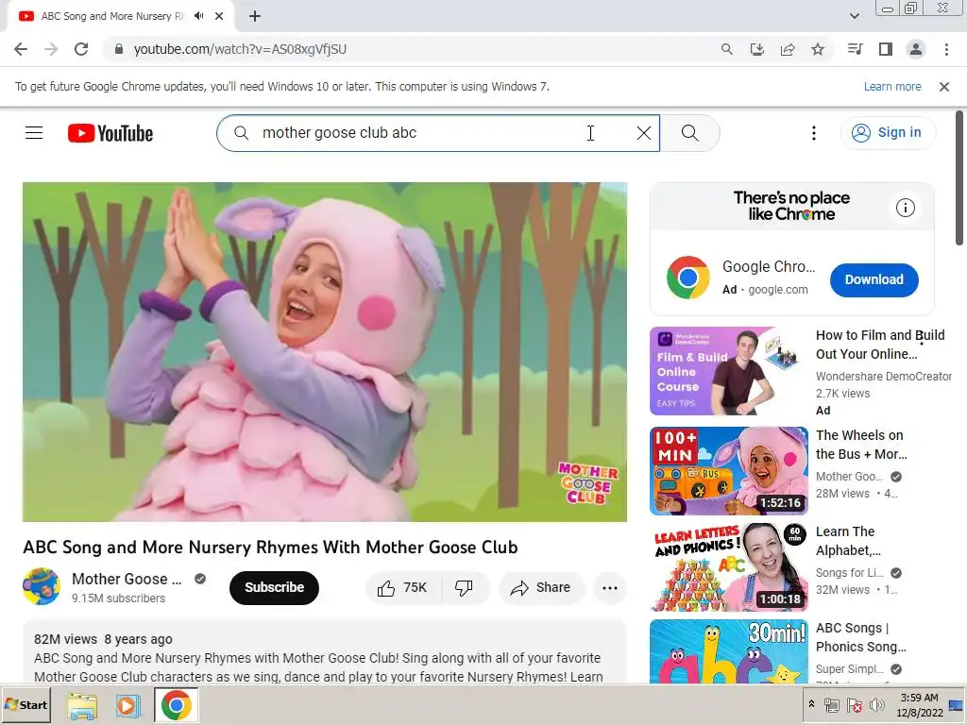967x725 pixels.
Task: Go back in browser history
Action: [21, 49]
